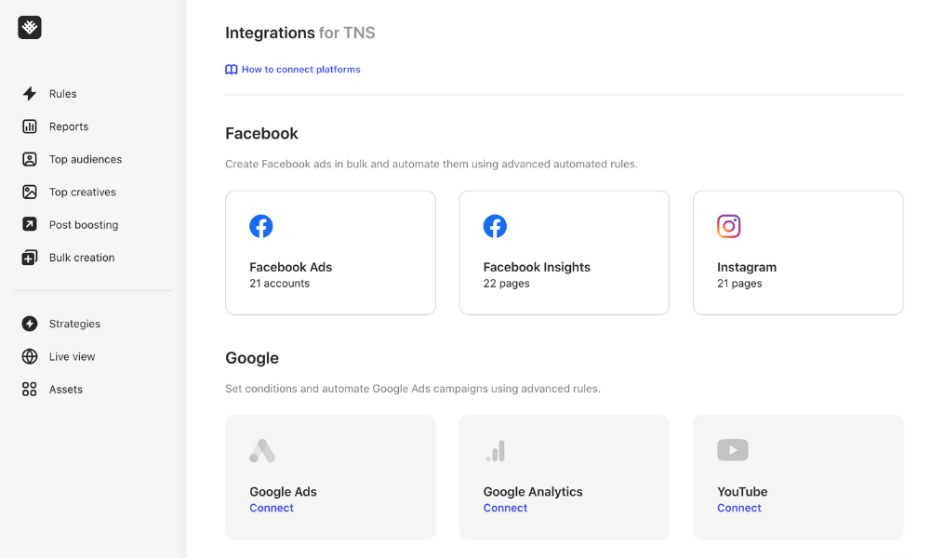Open the Strategies menu item

(x=74, y=324)
